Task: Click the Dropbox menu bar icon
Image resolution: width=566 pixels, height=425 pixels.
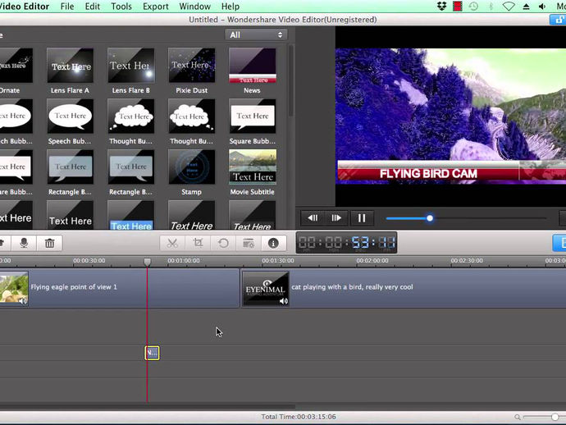Action: 441,6
